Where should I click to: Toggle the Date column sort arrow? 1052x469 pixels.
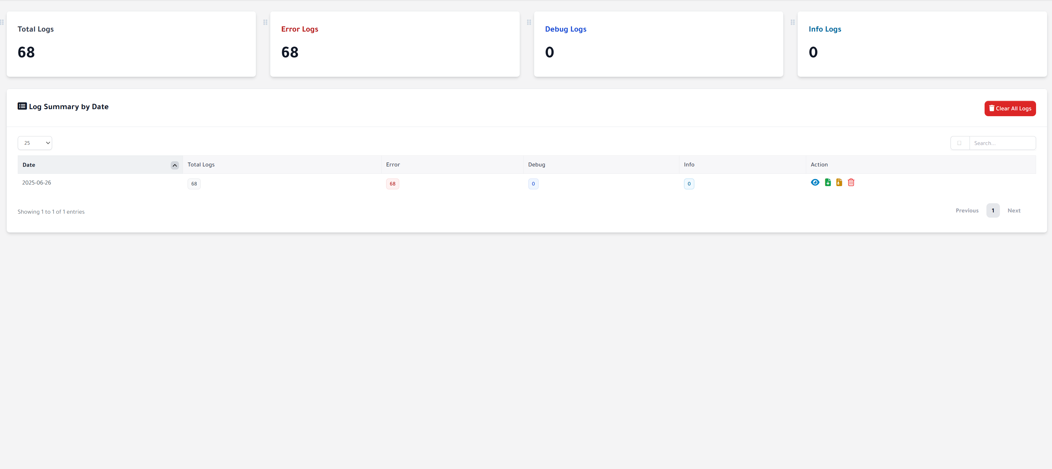tap(175, 166)
